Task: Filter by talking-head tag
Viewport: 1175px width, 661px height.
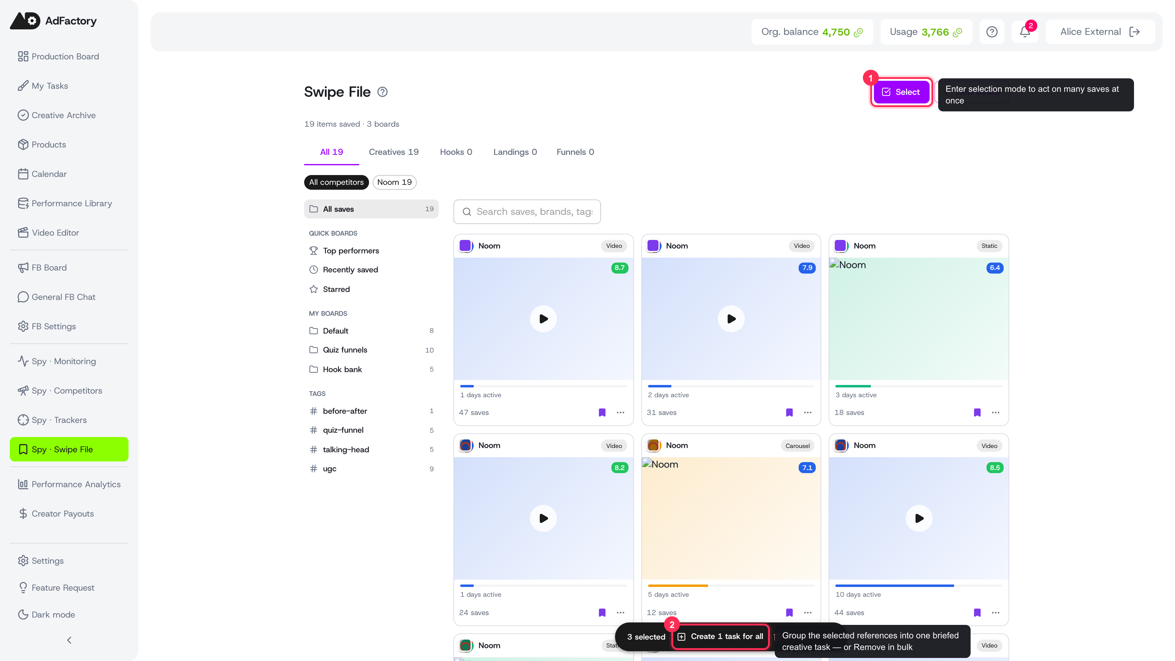Action: point(371,450)
